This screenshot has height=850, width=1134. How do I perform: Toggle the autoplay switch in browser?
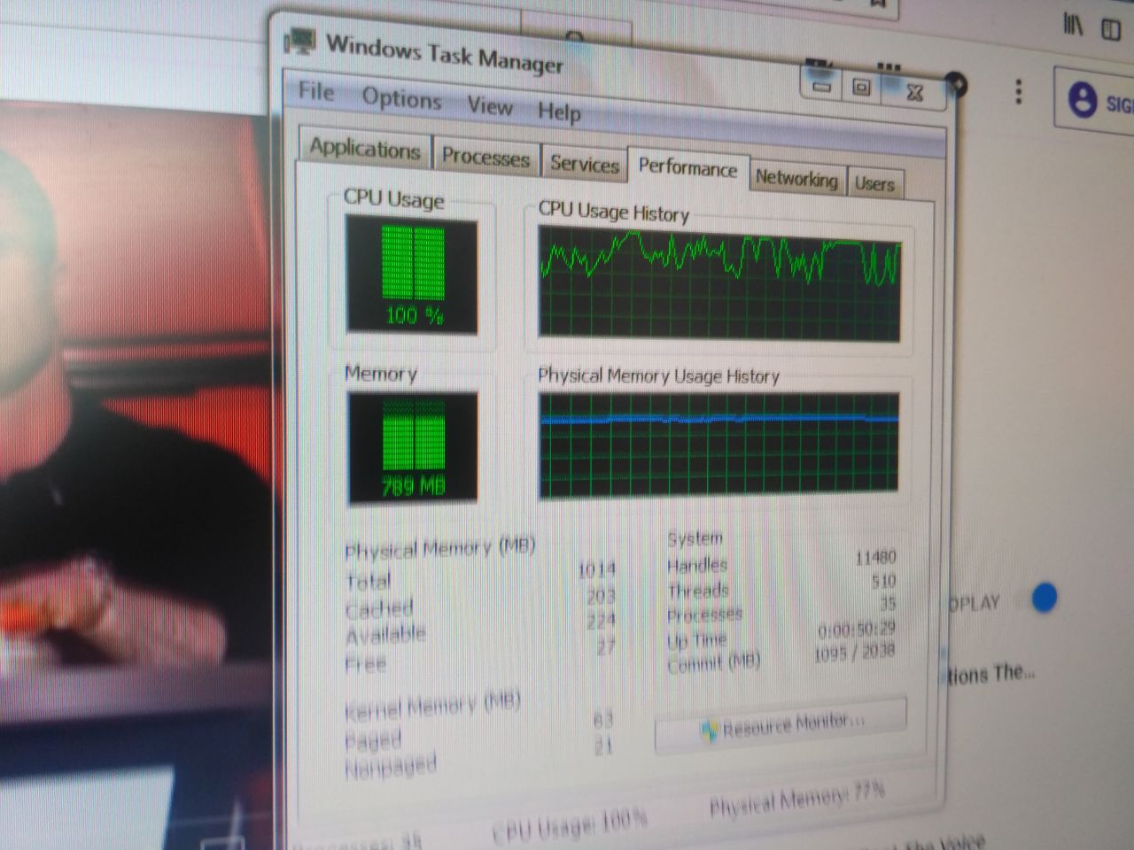coord(1045,598)
